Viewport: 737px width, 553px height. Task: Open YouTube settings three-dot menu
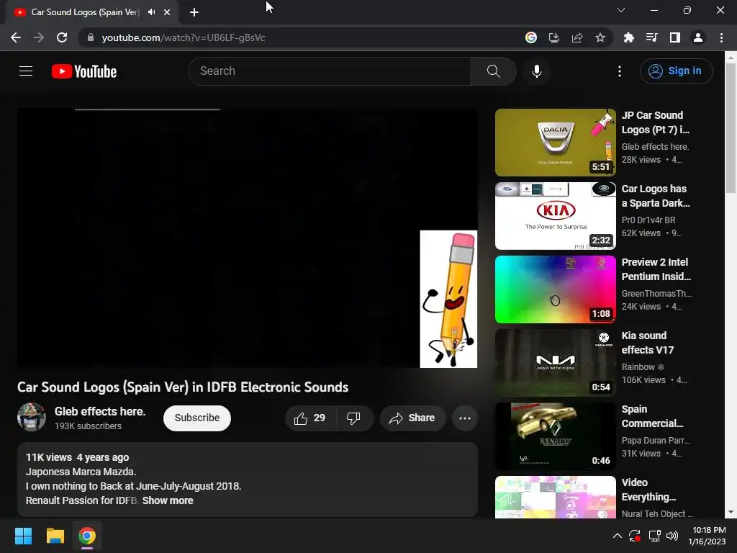[620, 71]
